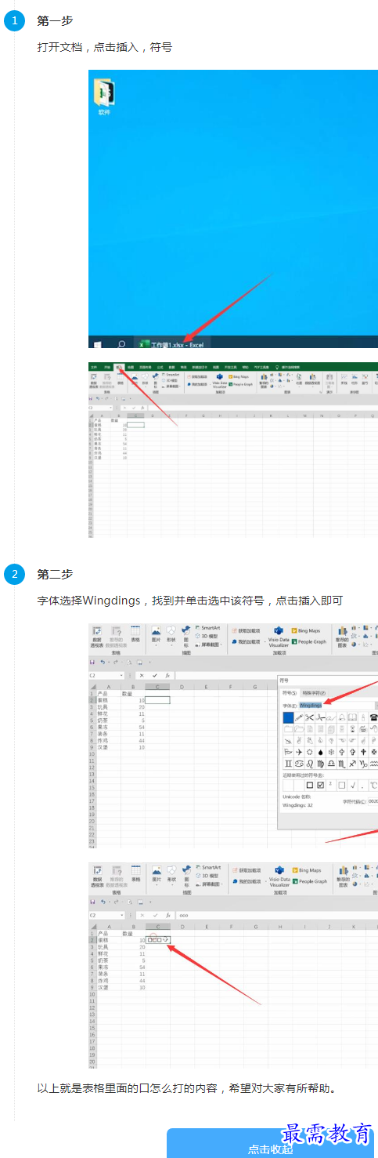Click Bing Maps in the symbol dialog screenshot
The height and width of the screenshot is (1158, 378).
tap(306, 630)
